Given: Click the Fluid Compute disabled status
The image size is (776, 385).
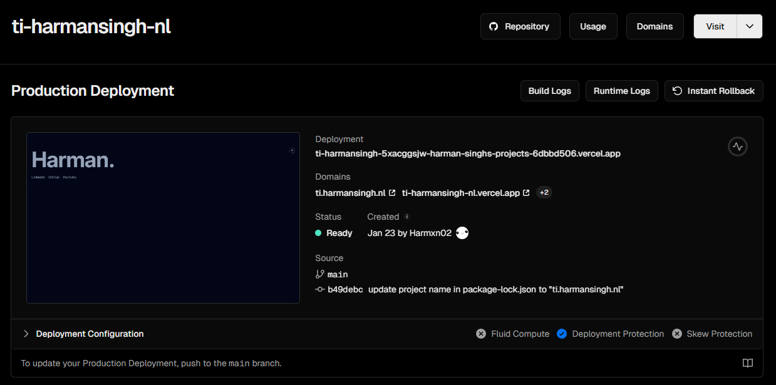Looking at the screenshot, I should pos(512,334).
